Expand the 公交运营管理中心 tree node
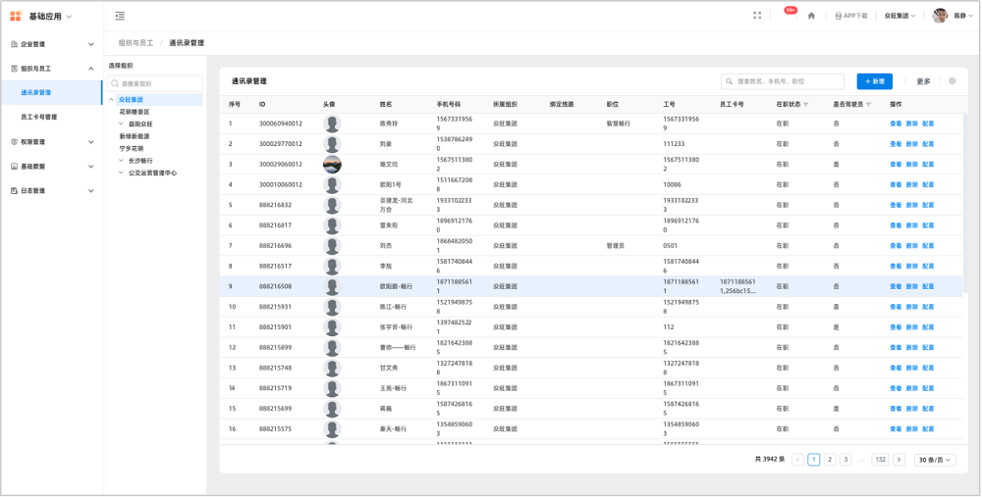Screen dimensions: 982x497 click(x=121, y=173)
